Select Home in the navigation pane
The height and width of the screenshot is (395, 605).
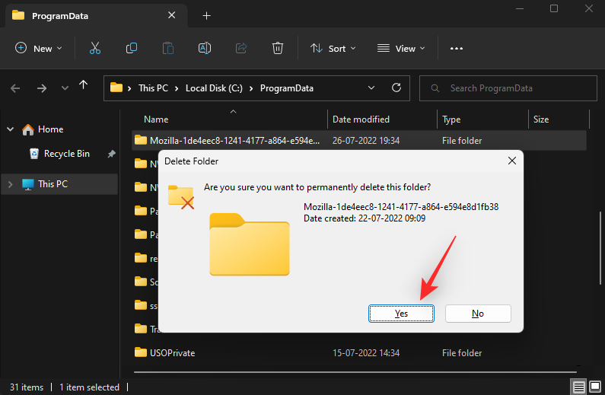[50, 129]
